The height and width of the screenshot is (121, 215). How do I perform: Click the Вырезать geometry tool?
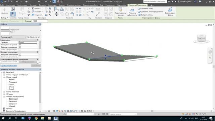37,12
